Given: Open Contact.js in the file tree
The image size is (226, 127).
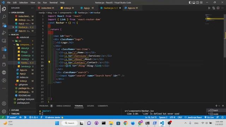Looking at the screenshot, I should pyautogui.click(x=26, y=55).
